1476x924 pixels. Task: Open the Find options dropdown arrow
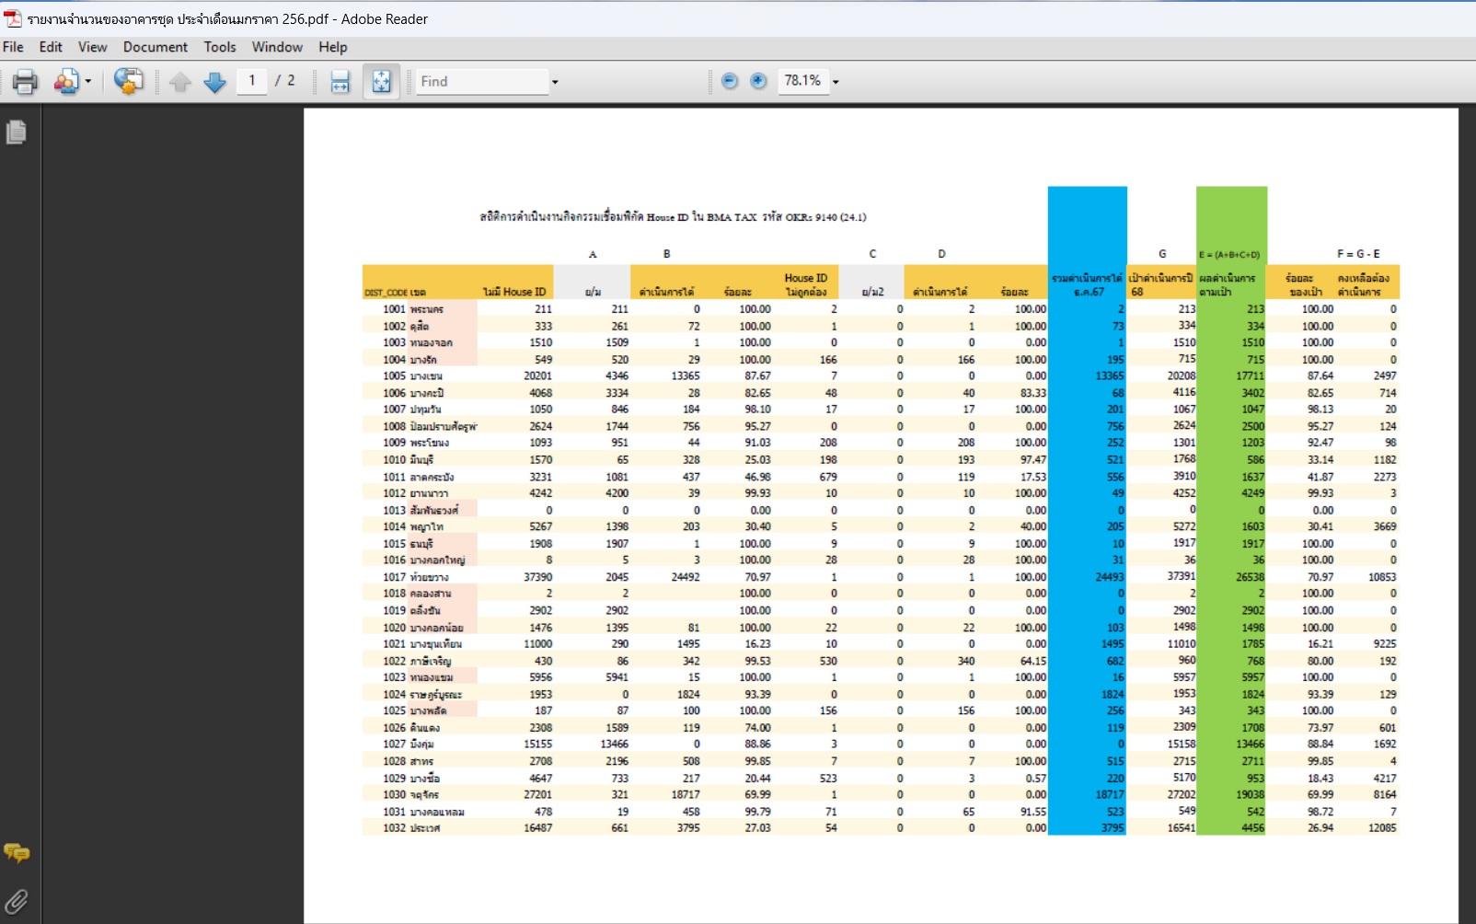[x=555, y=82]
